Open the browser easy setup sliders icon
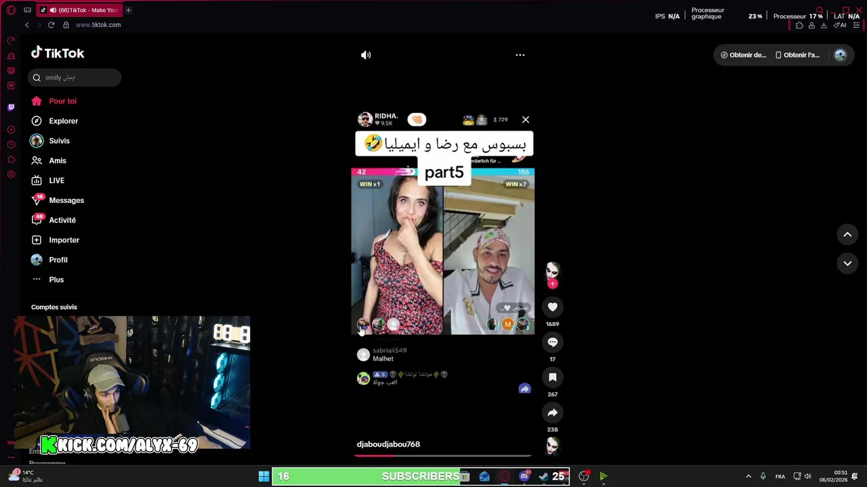867x487 pixels. tap(856, 26)
